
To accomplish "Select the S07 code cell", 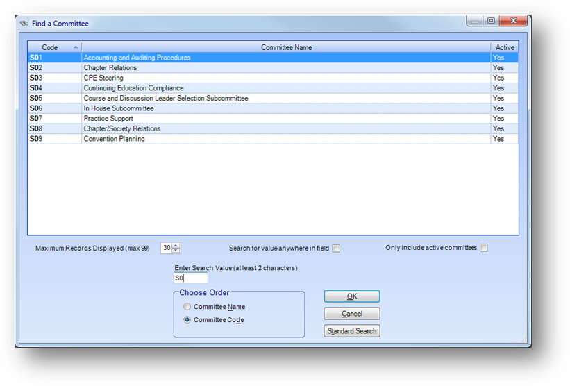I will click(55, 119).
